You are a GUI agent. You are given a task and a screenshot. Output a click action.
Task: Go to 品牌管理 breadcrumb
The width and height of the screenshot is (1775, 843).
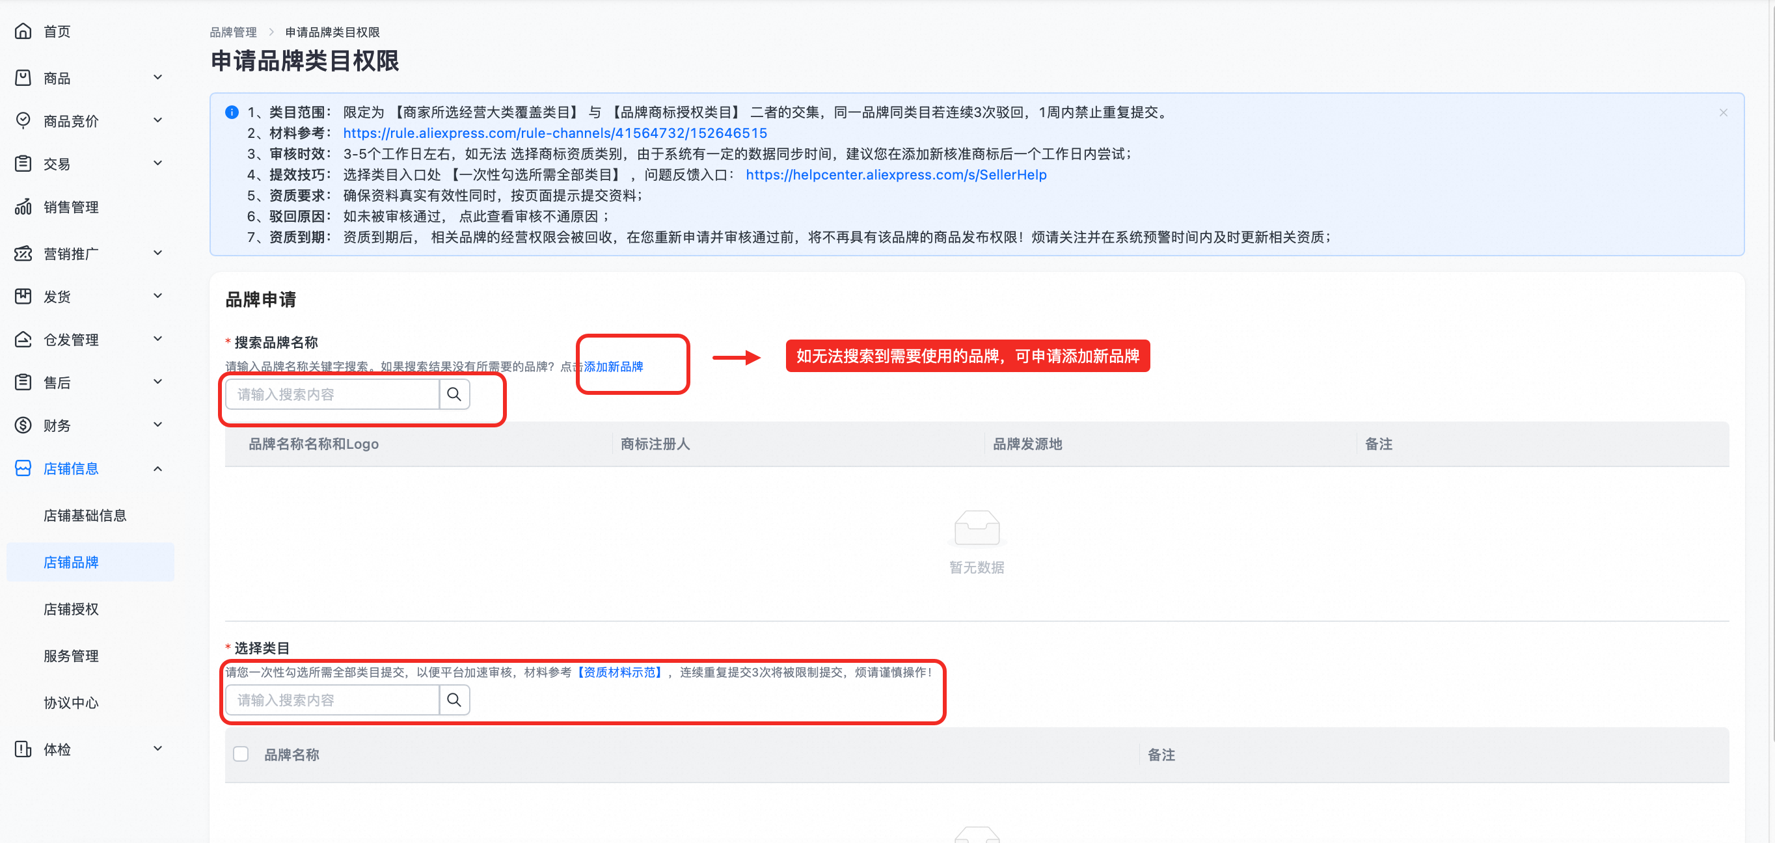pos(233,33)
